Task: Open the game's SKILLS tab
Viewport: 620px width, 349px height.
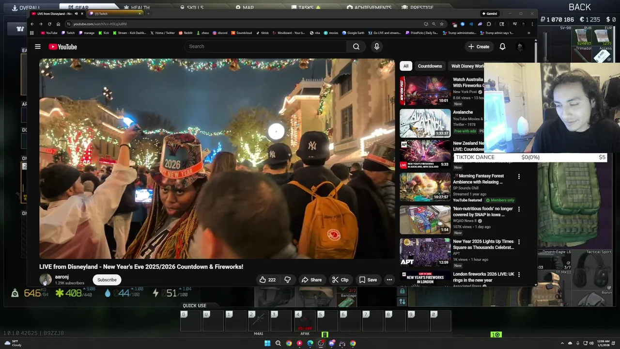Action: pos(192,8)
